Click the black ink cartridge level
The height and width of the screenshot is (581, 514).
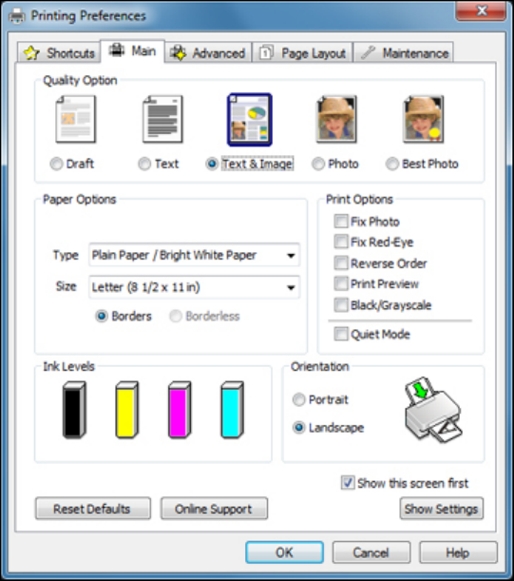[x=74, y=410]
